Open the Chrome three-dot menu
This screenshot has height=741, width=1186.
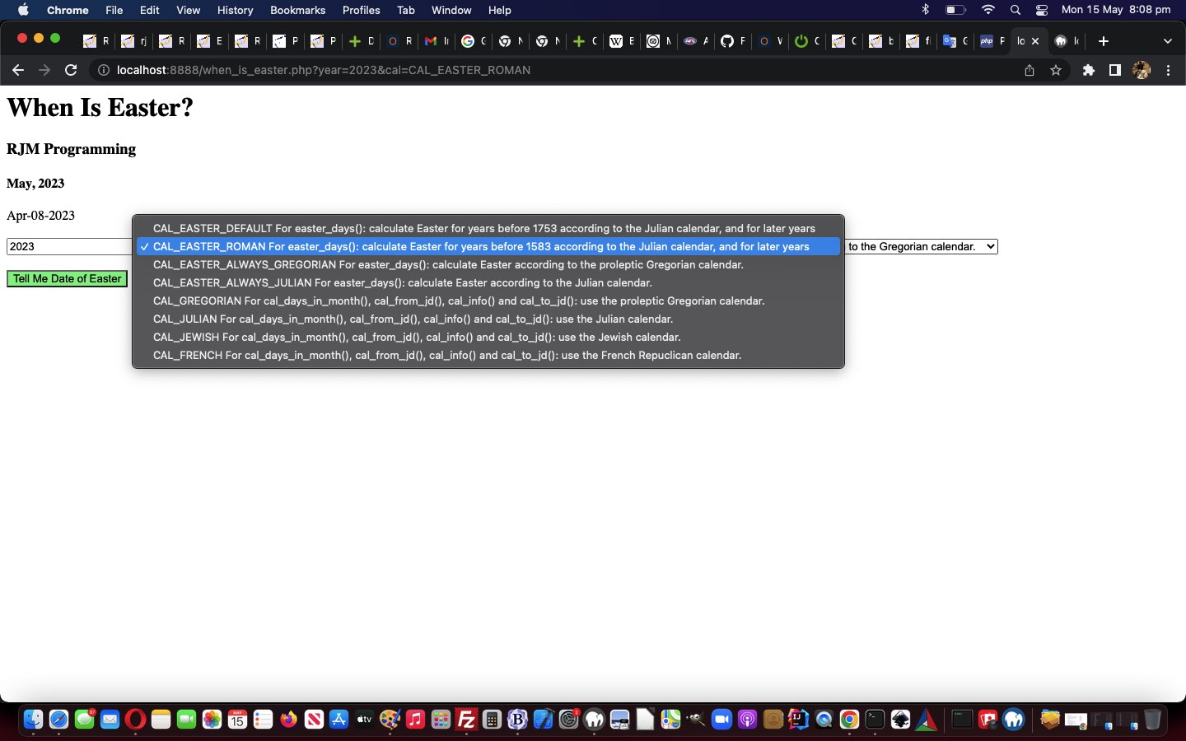[1168, 70]
